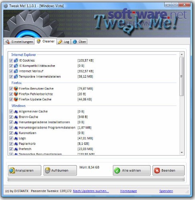Click the magnifier icon on Analysieren

12,170
